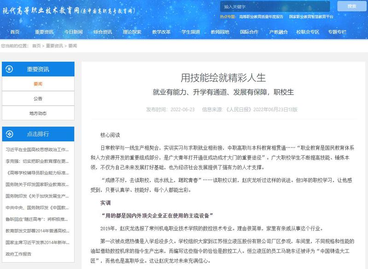Click breadcrumb link 重要资讯
The width and height of the screenshot is (368, 269).
tap(54, 46)
